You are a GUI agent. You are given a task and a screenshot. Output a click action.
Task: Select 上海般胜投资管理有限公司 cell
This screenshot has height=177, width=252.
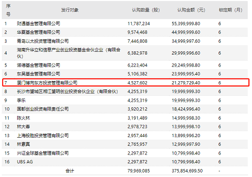tap(43, 135)
